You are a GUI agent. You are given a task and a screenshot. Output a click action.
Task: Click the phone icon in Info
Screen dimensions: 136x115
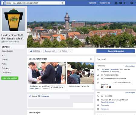pos(98,96)
